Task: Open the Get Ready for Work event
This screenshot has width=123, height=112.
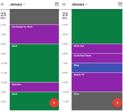Action: click(34, 34)
